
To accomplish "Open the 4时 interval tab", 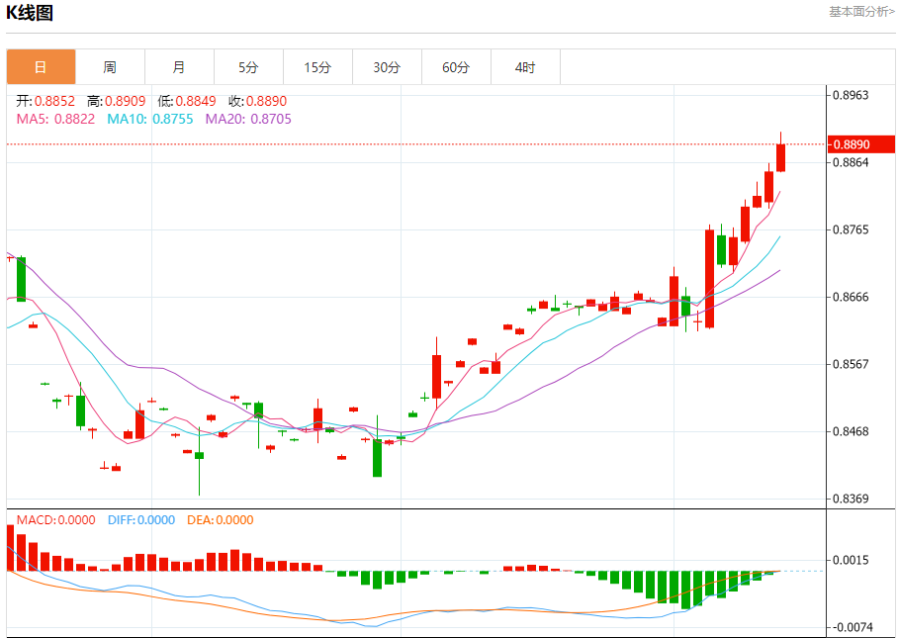I will (x=526, y=67).
